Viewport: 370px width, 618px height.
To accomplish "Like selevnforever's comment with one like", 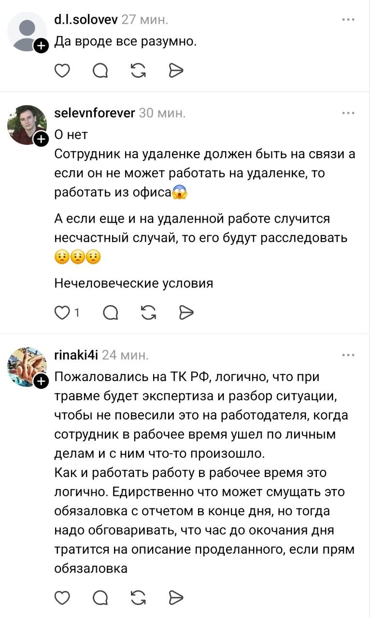I will pyautogui.click(x=62, y=313).
